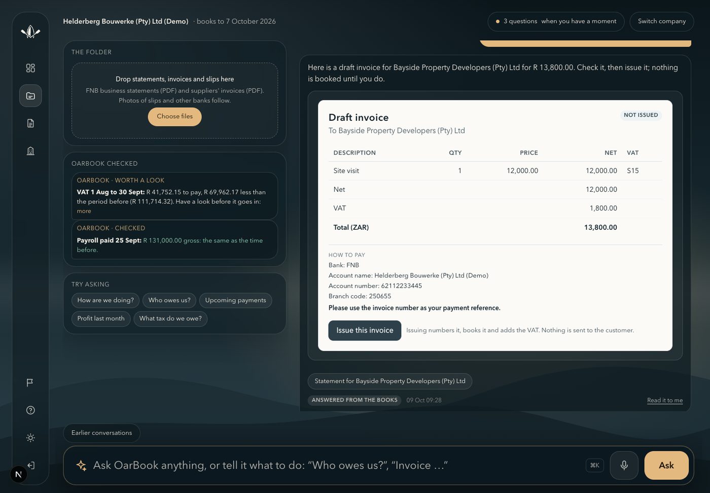Start voice input with microphone button
Image resolution: width=710 pixels, height=493 pixels.
point(624,465)
